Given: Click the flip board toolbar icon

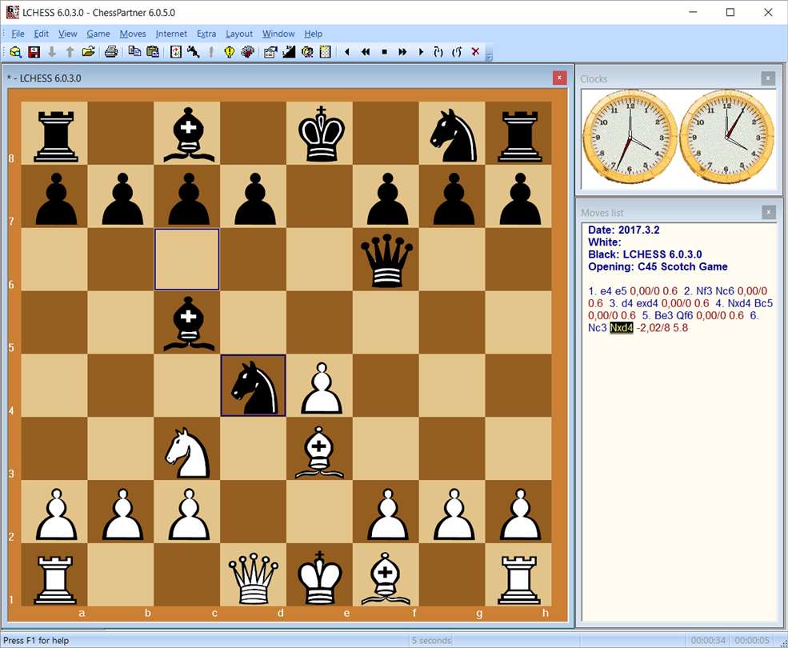Looking at the screenshot, I should tap(175, 52).
